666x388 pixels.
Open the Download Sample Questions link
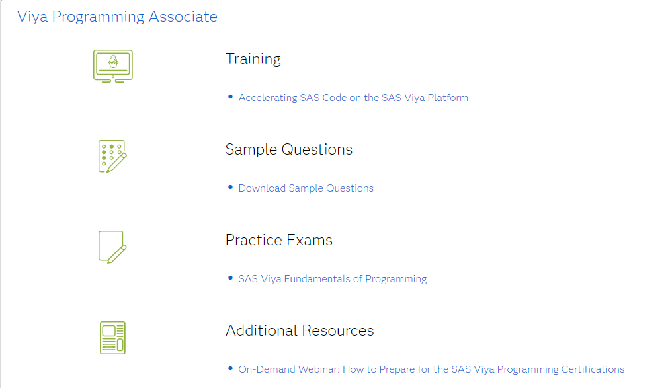click(x=306, y=188)
